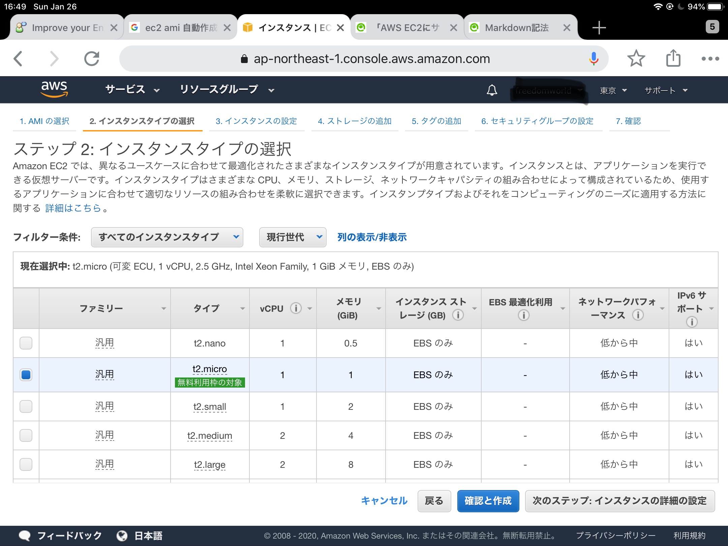Click the 無料利用枠の対象 green badge
Image resolution: width=728 pixels, height=546 pixels.
[210, 383]
